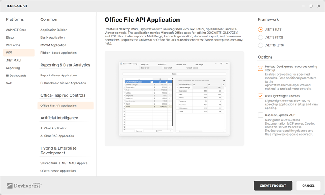The width and height of the screenshot is (325, 195).
Task: Switch to the Blazor platform
Action: pyautogui.click(x=19, y=37)
